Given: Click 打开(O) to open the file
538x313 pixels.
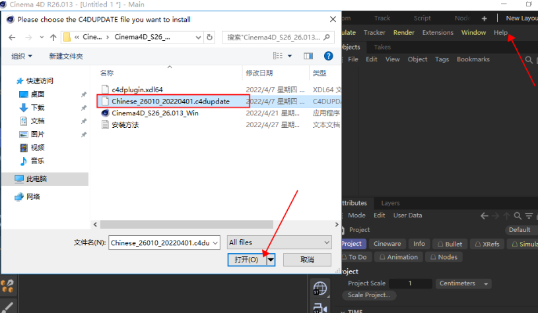Looking at the screenshot, I should (247, 260).
